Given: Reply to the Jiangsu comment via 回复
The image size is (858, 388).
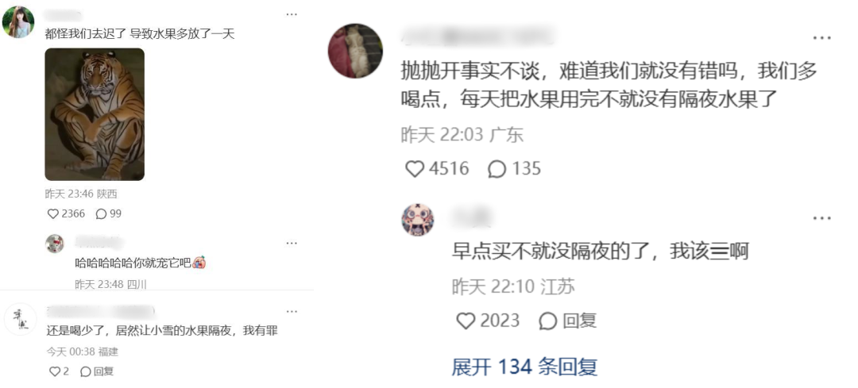Looking at the screenshot, I should coord(567,321).
